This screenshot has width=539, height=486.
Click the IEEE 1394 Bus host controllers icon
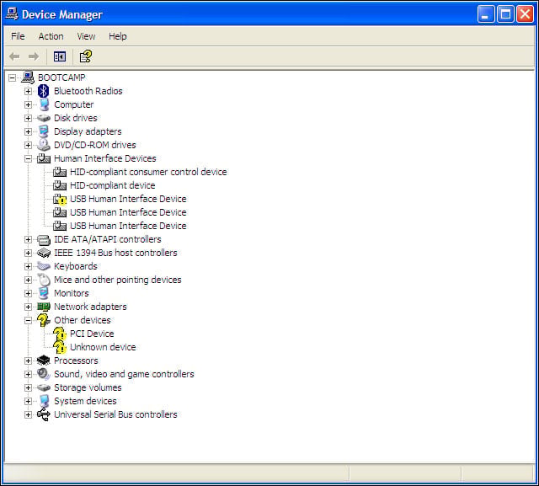[44, 253]
